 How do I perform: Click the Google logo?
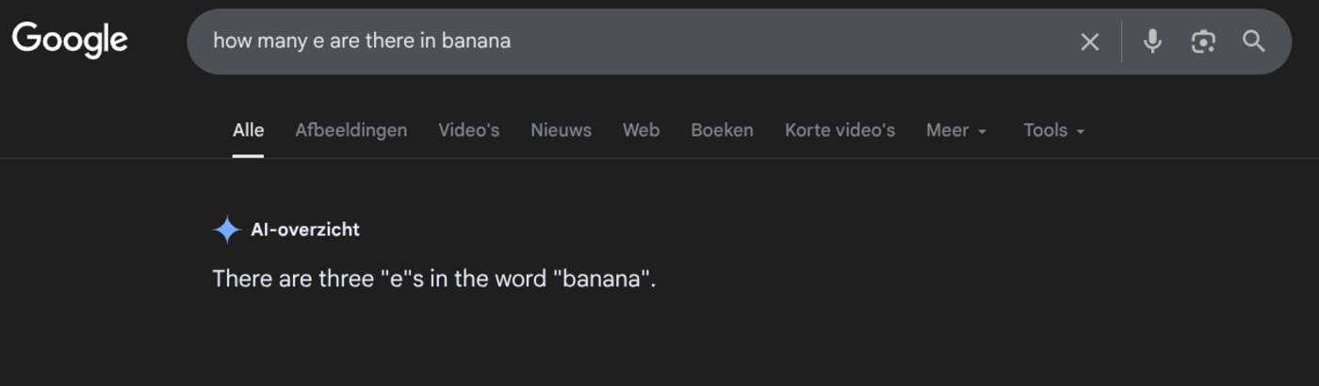[x=70, y=40]
